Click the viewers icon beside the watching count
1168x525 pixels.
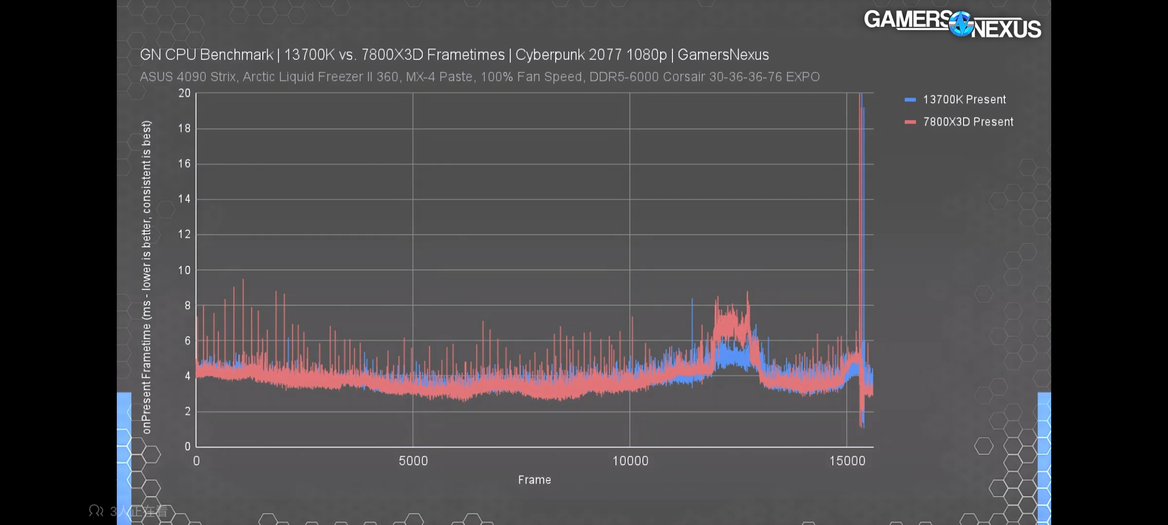[x=96, y=511]
